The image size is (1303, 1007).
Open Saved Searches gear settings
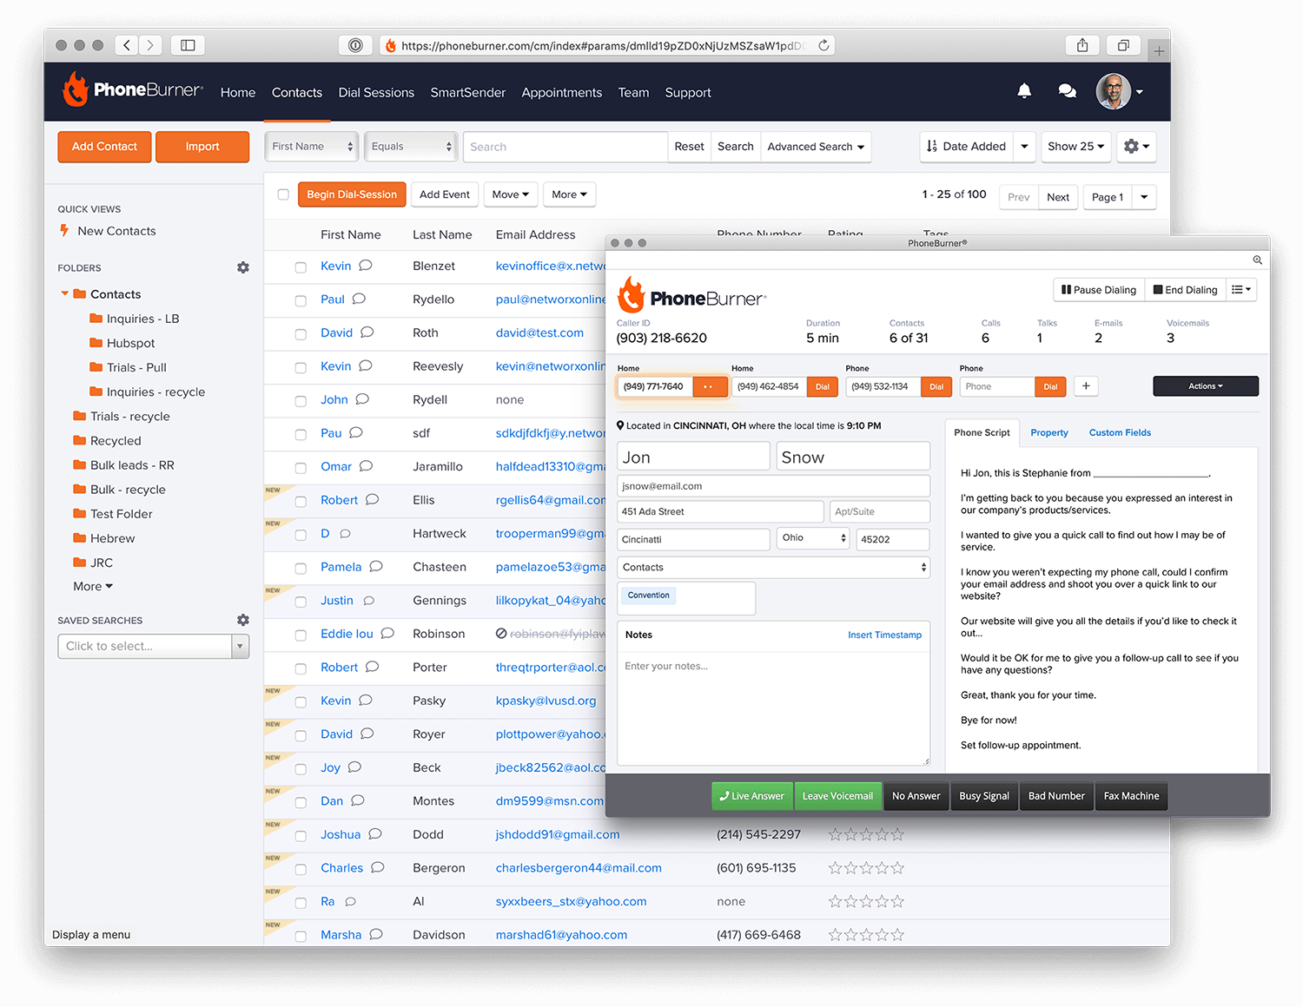pyautogui.click(x=243, y=620)
